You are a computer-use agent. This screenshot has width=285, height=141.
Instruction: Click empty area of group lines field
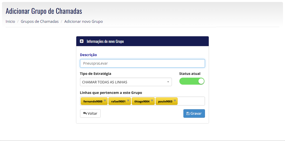click(191, 101)
